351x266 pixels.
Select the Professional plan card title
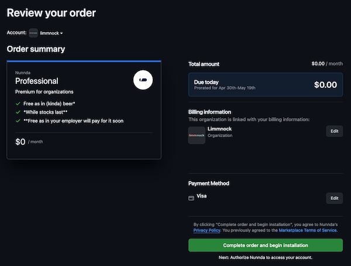(37, 81)
